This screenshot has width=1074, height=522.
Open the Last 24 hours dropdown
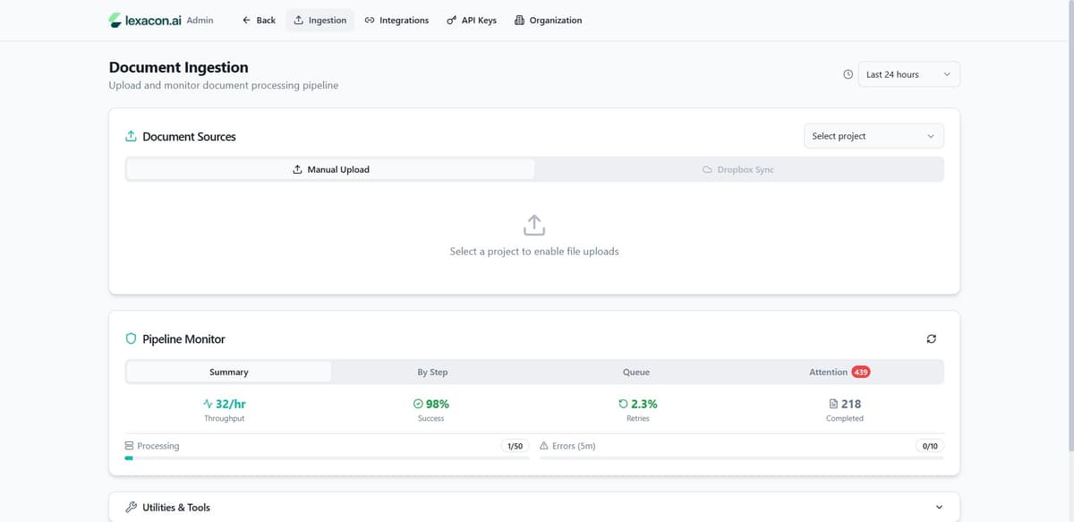coord(908,74)
